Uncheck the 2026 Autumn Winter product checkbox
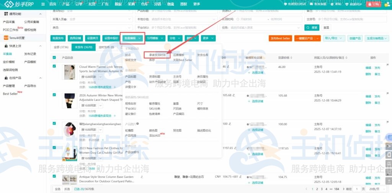392x193 pixels. pos(54,95)
